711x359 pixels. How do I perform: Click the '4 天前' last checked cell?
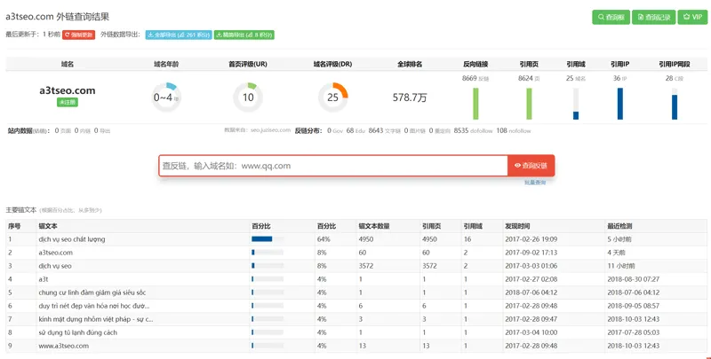click(x=616, y=253)
